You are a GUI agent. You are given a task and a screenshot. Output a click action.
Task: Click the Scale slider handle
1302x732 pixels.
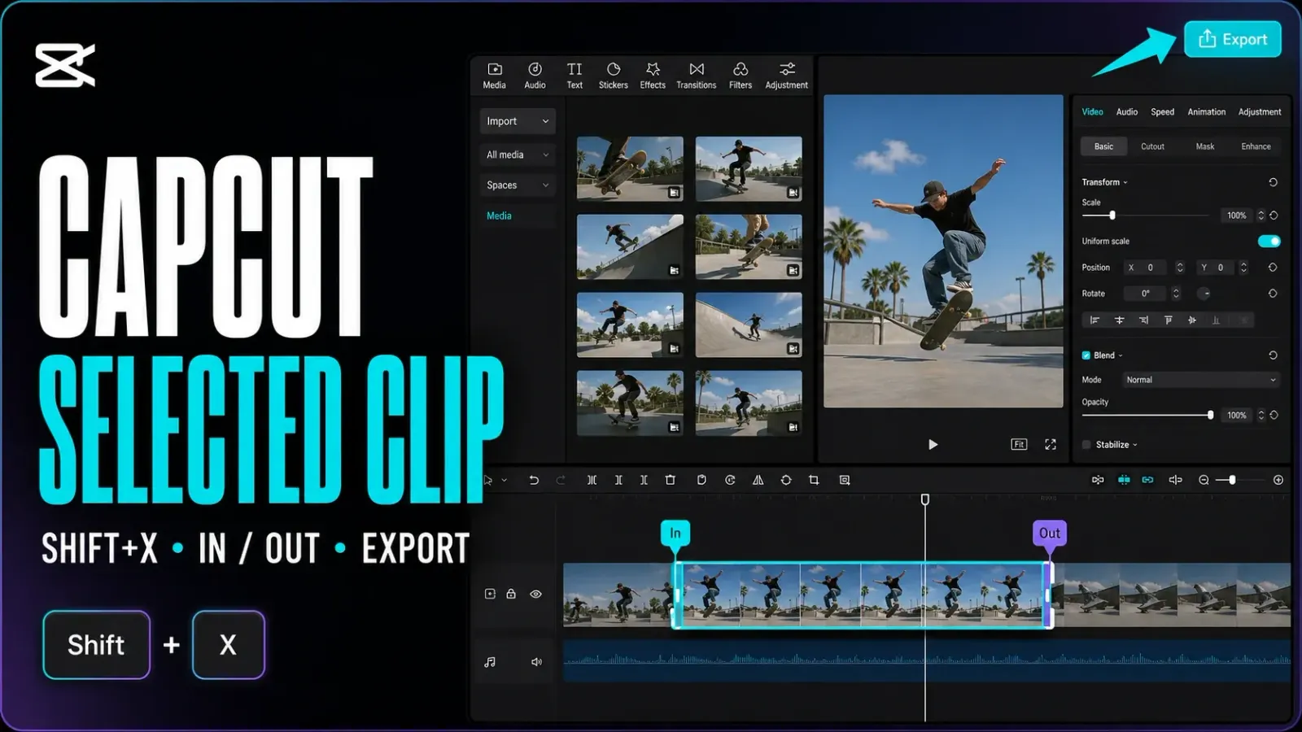[1112, 216]
